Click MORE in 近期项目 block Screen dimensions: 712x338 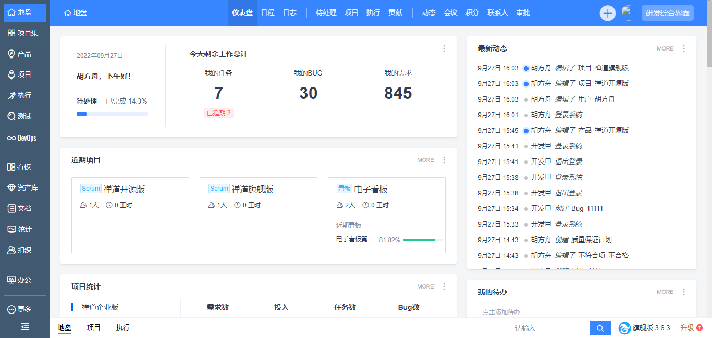tap(425, 160)
